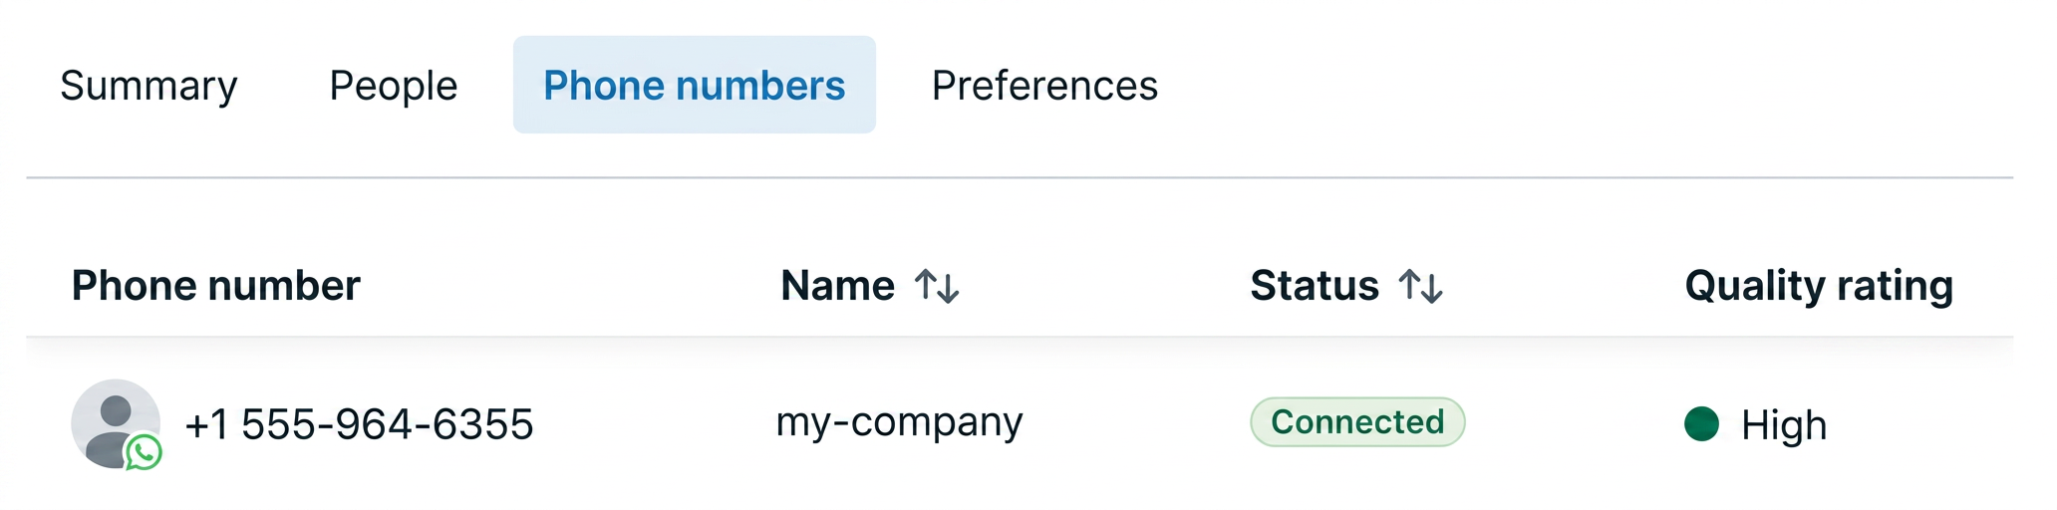Sort by Name using arrows icon
This screenshot has height=510, width=2057.
tap(937, 286)
